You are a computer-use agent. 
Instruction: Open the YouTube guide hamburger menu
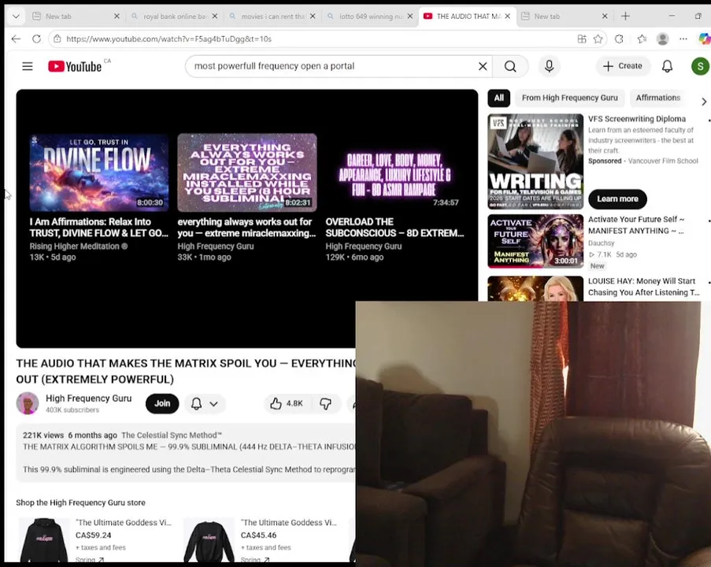[x=28, y=66]
